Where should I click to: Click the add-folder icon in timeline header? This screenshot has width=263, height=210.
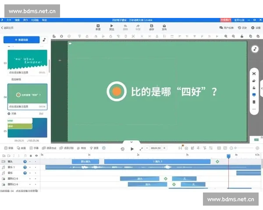pos(4,156)
